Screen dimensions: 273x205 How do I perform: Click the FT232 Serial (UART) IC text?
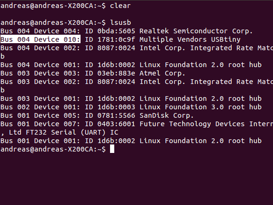pyautogui.click(x=72, y=132)
